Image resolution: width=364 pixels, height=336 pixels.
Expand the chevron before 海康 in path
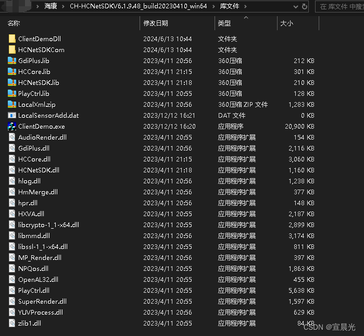pos(37,6)
